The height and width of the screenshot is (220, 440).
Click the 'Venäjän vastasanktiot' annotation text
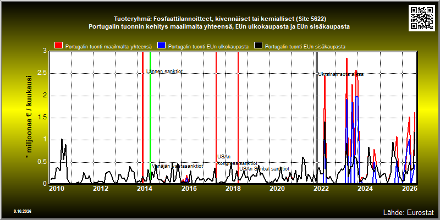pyautogui.click(x=177, y=166)
